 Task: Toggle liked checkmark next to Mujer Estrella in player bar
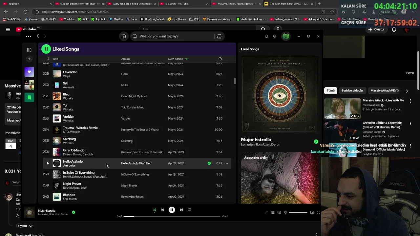pos(73,212)
